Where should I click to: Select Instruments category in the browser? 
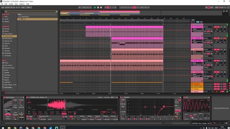point(8,34)
